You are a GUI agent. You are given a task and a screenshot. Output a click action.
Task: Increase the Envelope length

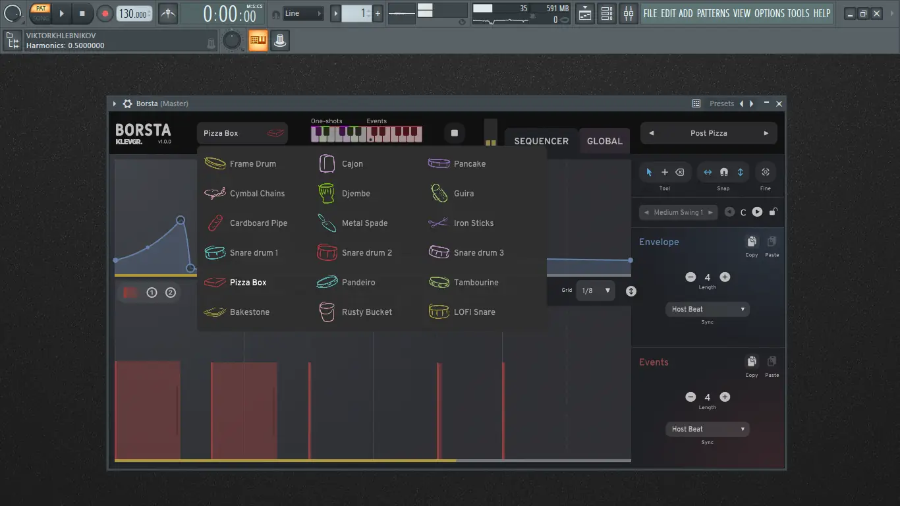coord(725,277)
